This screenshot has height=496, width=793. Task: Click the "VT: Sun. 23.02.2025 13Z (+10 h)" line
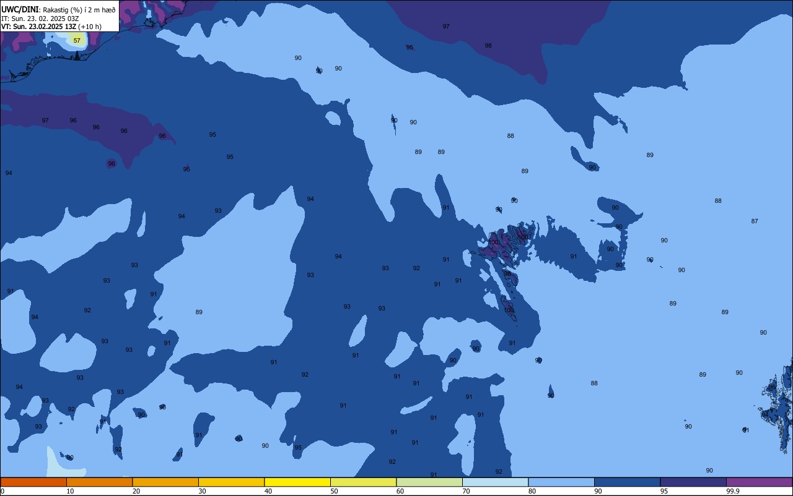51,27
